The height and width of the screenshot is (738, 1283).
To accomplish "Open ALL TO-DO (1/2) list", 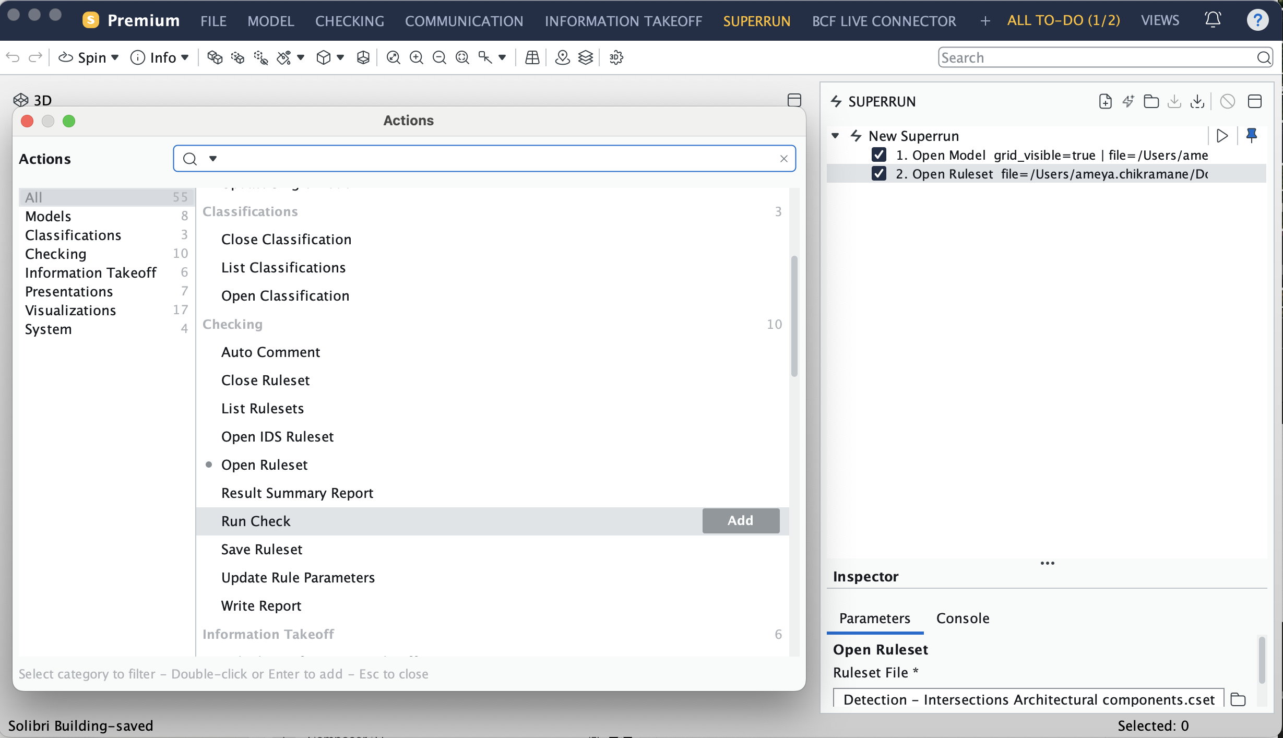I will point(1063,20).
